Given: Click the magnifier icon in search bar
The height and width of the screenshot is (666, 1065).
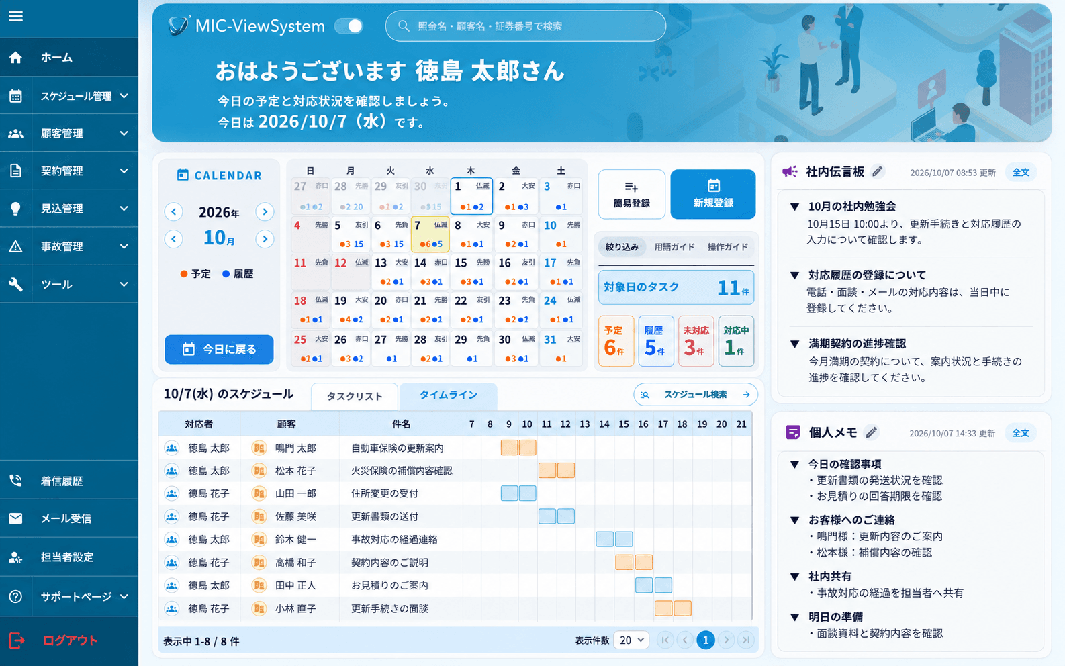Looking at the screenshot, I should pyautogui.click(x=404, y=26).
